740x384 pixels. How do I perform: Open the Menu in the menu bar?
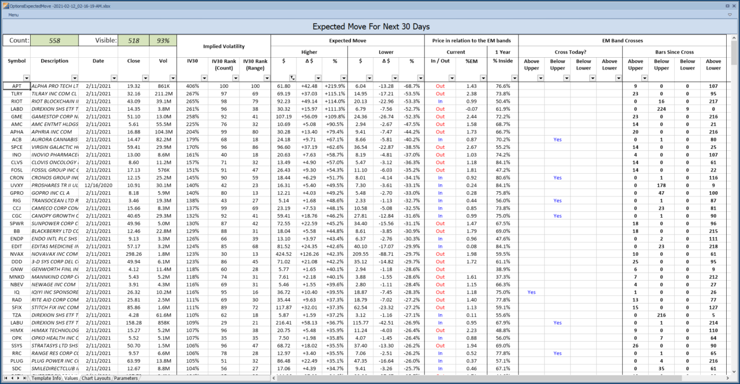tap(13, 14)
